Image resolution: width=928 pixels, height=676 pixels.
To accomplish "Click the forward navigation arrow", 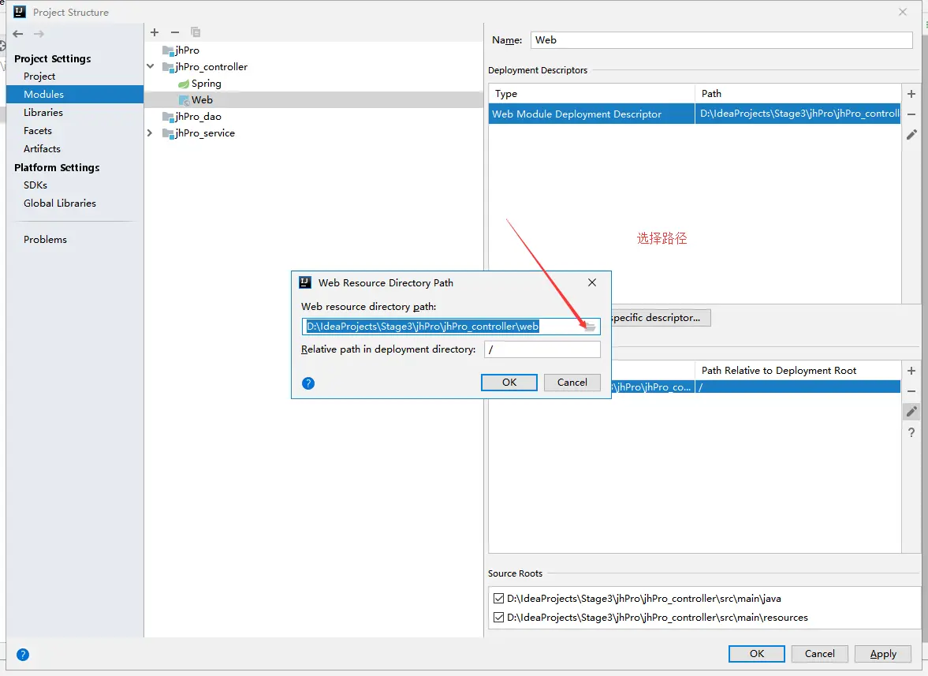I will tap(39, 34).
